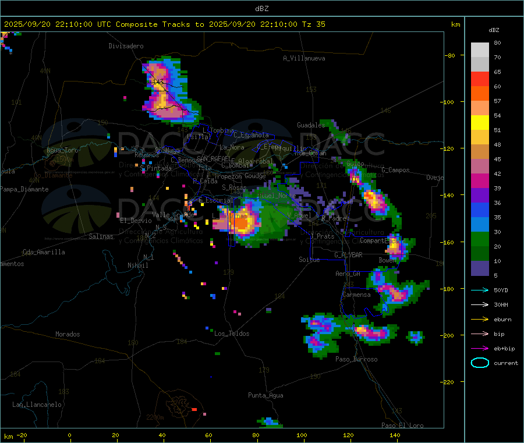The width and height of the screenshot is (524, 443).
Task: Click the 'E_Escorial' map label
Action: (216, 200)
